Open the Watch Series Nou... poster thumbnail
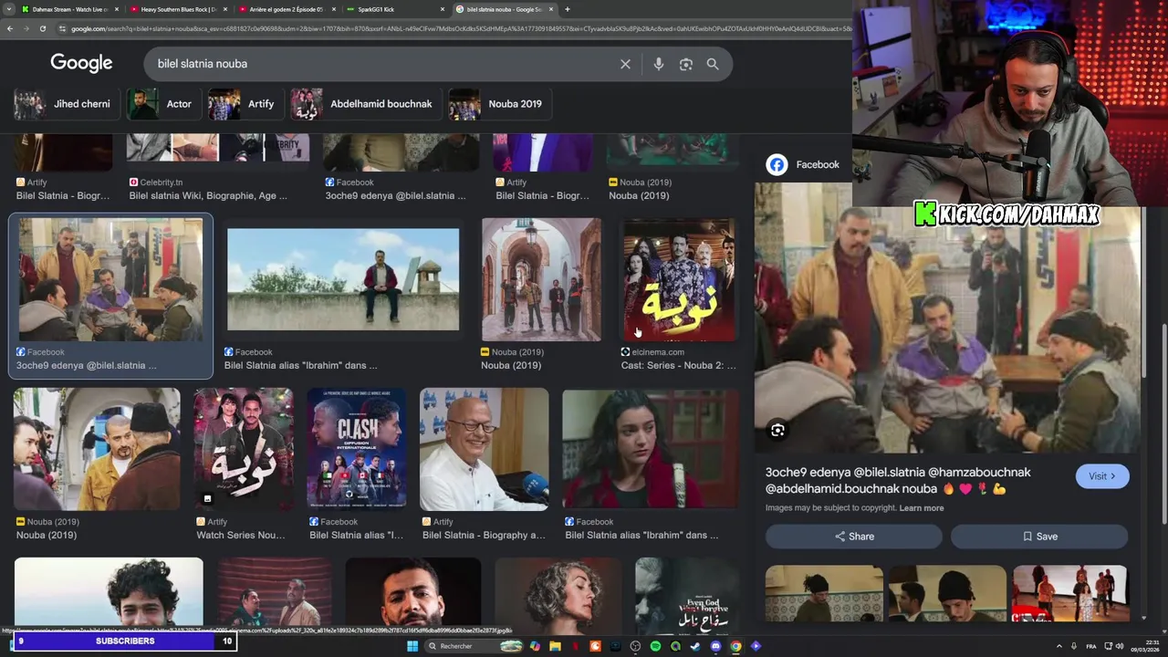 pyautogui.click(x=244, y=449)
